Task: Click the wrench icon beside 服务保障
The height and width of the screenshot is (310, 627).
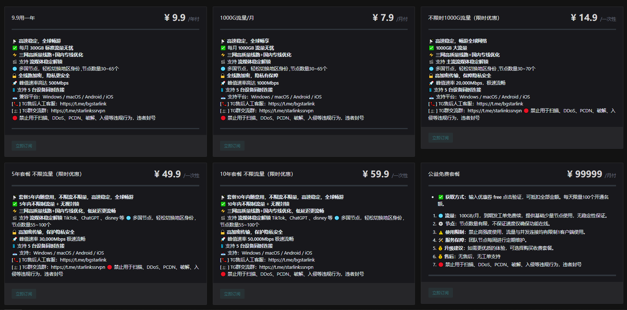Action: [x=441, y=240]
